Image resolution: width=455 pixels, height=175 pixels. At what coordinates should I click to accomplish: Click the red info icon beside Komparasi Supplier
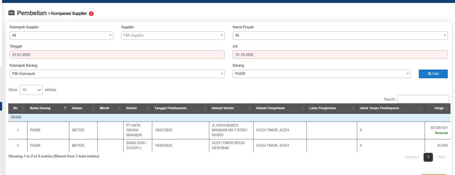coord(91,14)
